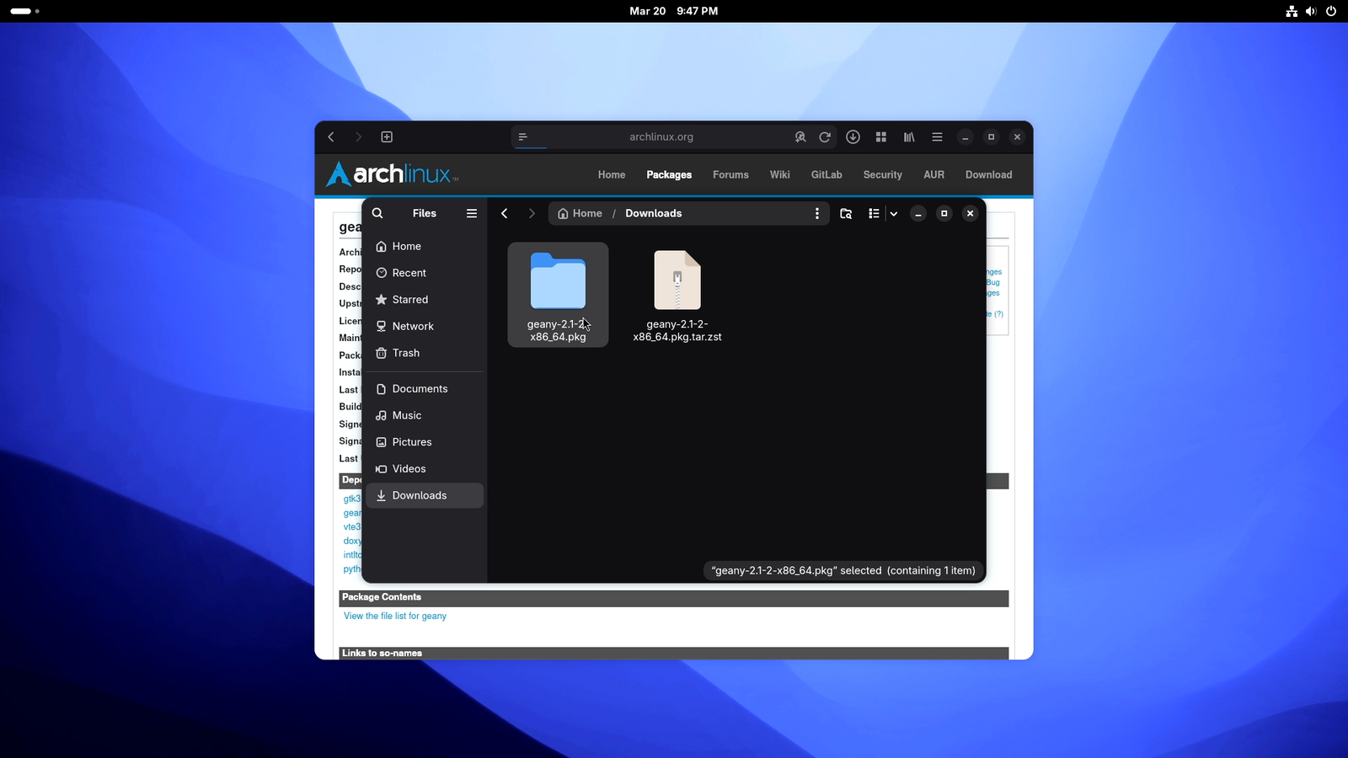This screenshot has height=758, width=1348.
Task: Reload the archlinux.org page
Action: coord(825,136)
